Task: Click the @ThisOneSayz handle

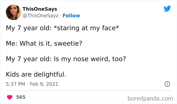Action: pos(40,15)
